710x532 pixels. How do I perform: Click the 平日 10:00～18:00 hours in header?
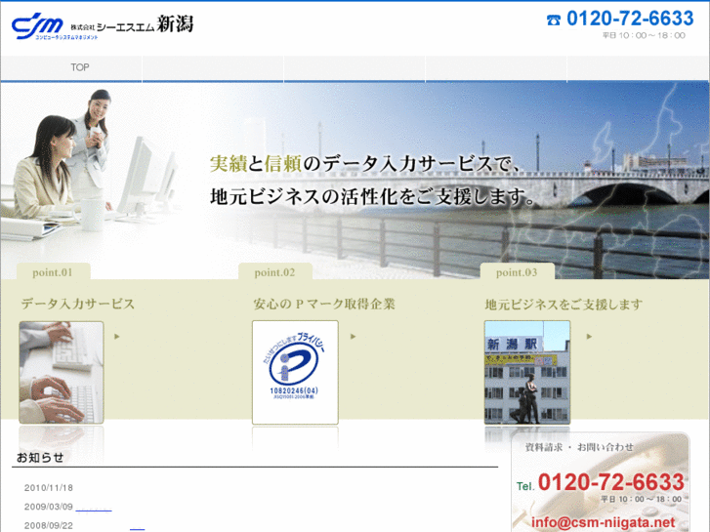(x=644, y=35)
